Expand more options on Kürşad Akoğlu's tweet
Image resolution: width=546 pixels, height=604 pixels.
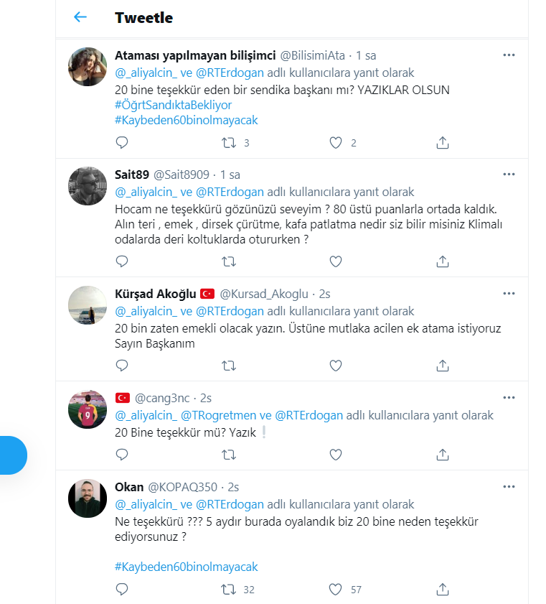coord(509,294)
